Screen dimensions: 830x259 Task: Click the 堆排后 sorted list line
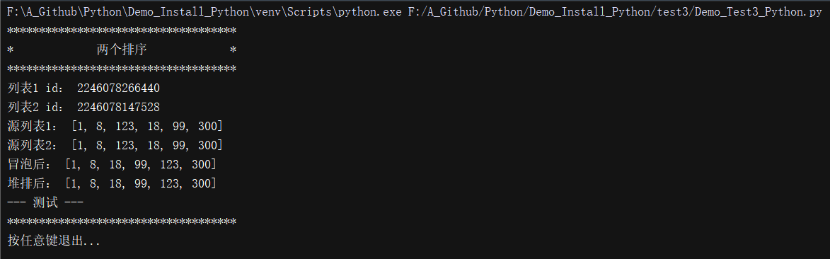pos(112,183)
